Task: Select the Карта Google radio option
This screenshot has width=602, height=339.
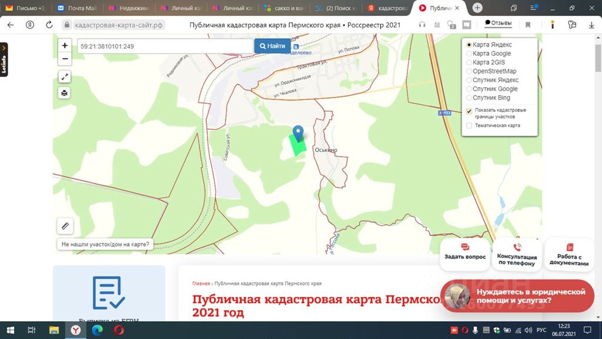Action: pos(469,54)
